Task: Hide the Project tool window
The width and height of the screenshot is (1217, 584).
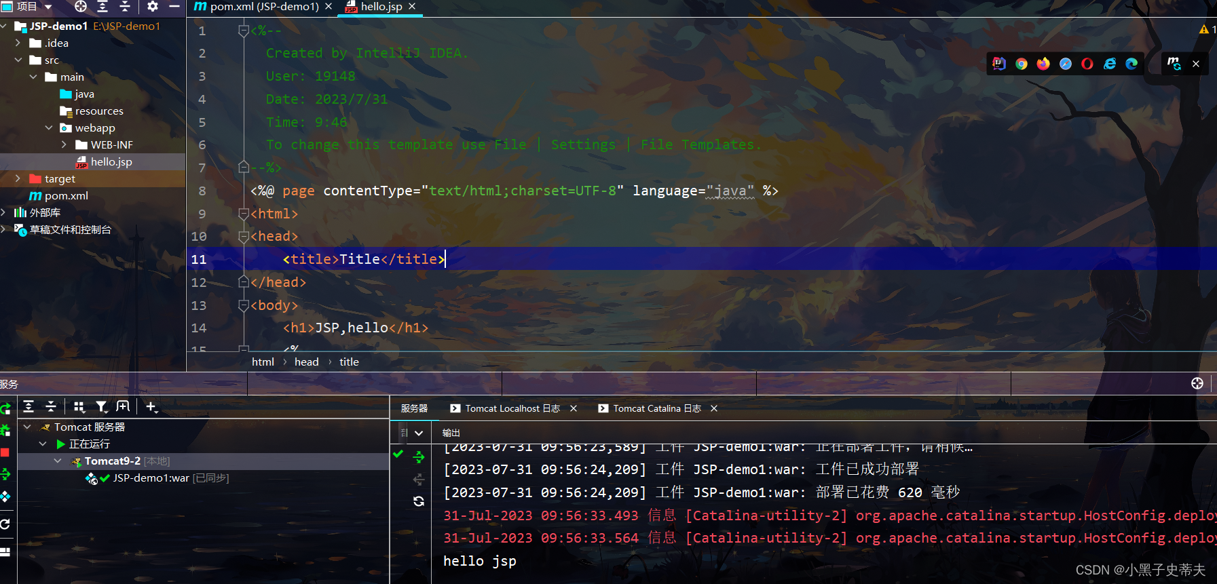Action: click(174, 6)
